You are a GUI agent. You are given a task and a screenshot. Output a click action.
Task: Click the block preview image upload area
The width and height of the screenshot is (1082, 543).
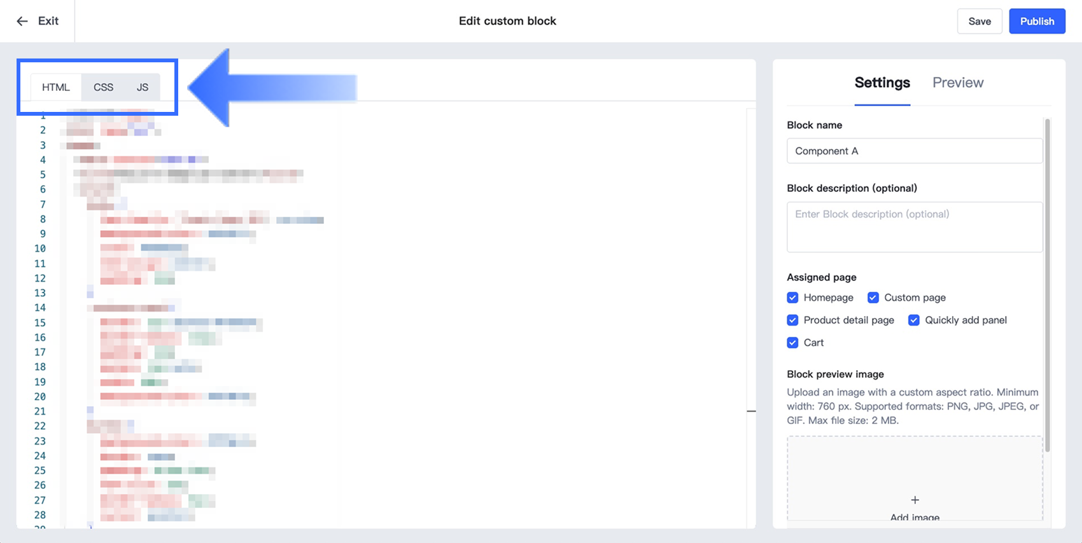tap(914, 477)
